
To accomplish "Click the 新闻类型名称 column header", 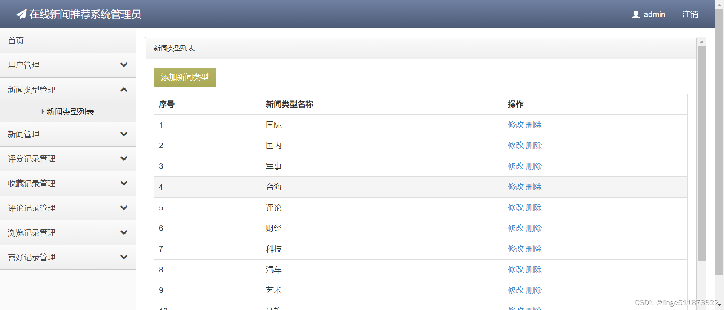I will (382, 104).
